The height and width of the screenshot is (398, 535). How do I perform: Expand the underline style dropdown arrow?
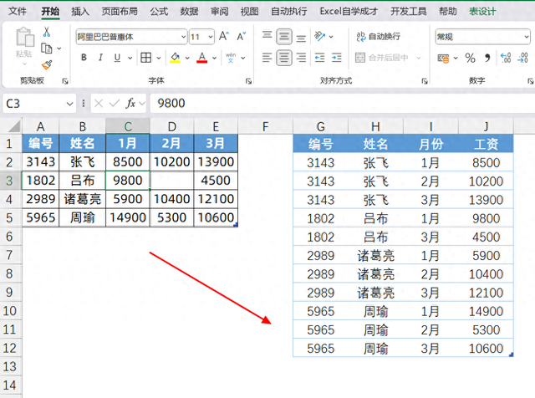click(130, 58)
